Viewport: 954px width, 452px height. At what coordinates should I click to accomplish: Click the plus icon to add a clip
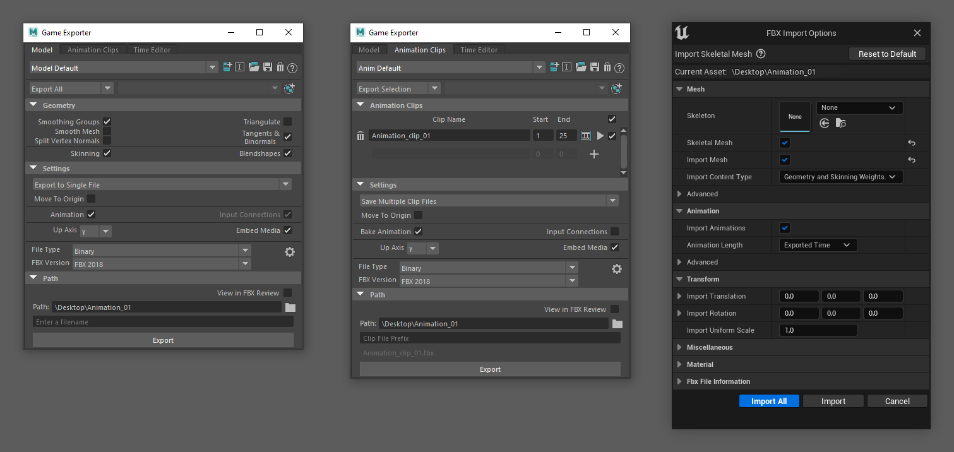(593, 154)
